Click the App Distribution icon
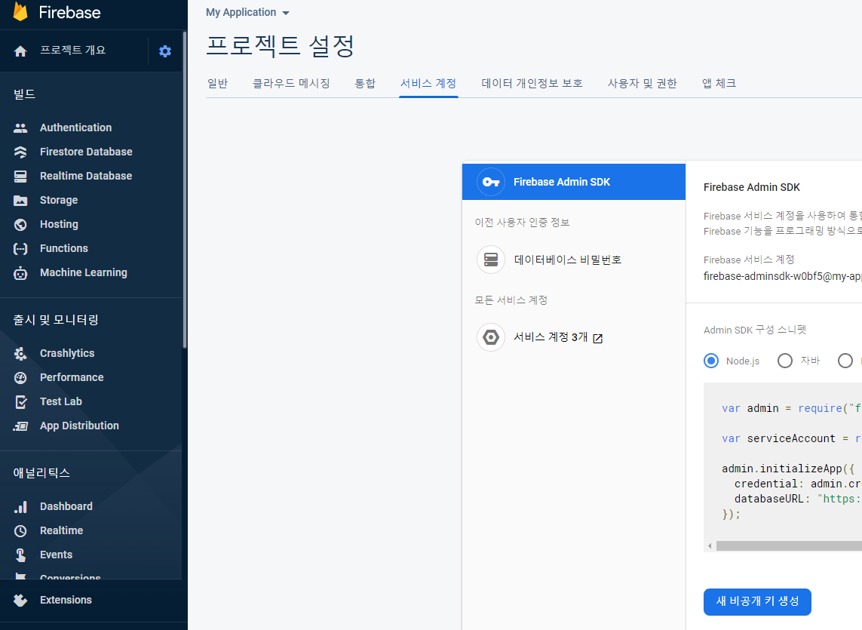The width and height of the screenshot is (862, 630). pyautogui.click(x=20, y=426)
